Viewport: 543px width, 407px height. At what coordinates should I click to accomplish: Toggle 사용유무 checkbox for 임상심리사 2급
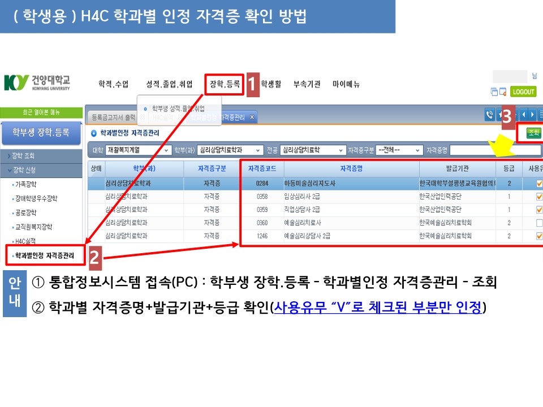click(539, 197)
